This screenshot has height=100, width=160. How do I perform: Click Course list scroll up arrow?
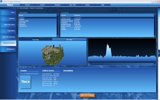click(155, 15)
